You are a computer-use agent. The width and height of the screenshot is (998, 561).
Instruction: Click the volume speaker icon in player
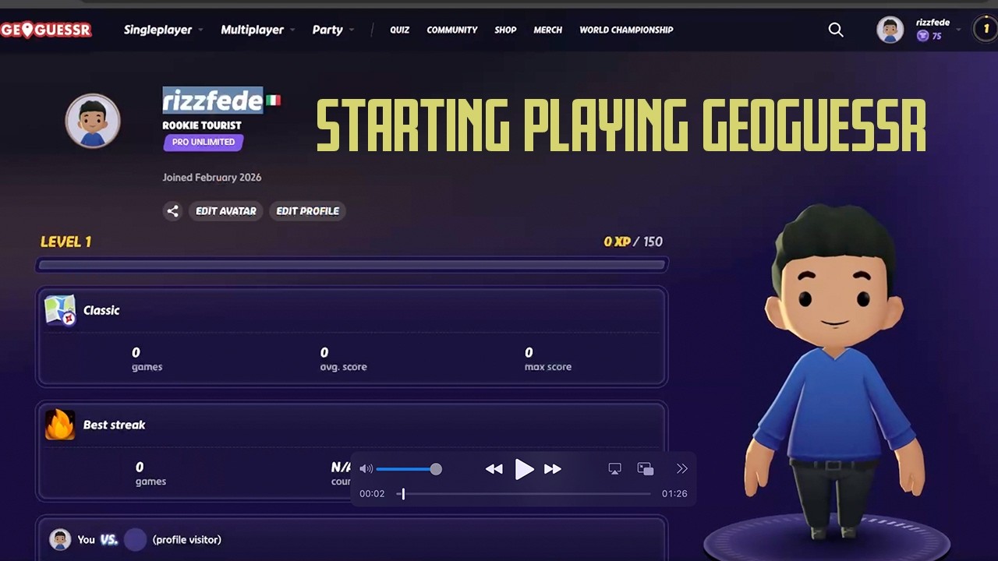[x=366, y=469]
